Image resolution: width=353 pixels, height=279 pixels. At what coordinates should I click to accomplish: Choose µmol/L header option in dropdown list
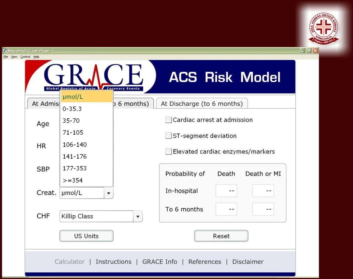click(x=86, y=97)
